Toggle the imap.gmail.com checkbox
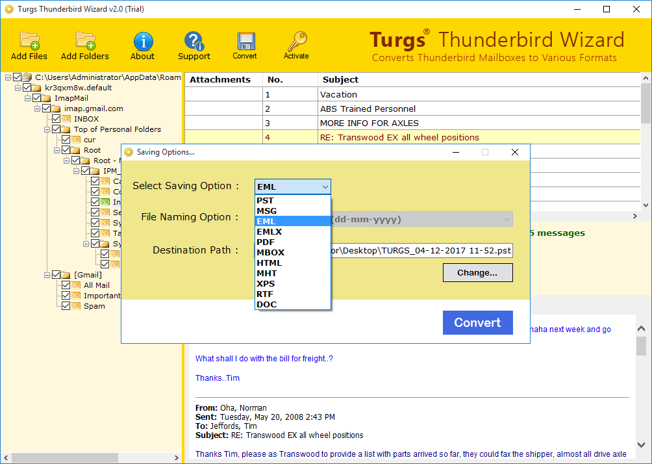This screenshot has height=464, width=652. point(46,109)
